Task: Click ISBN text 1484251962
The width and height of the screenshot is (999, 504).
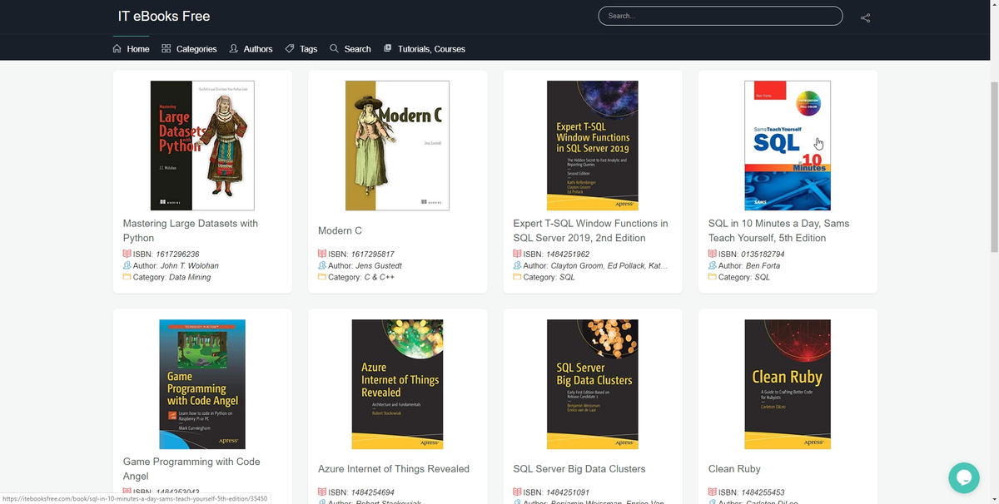Action: 568,254
